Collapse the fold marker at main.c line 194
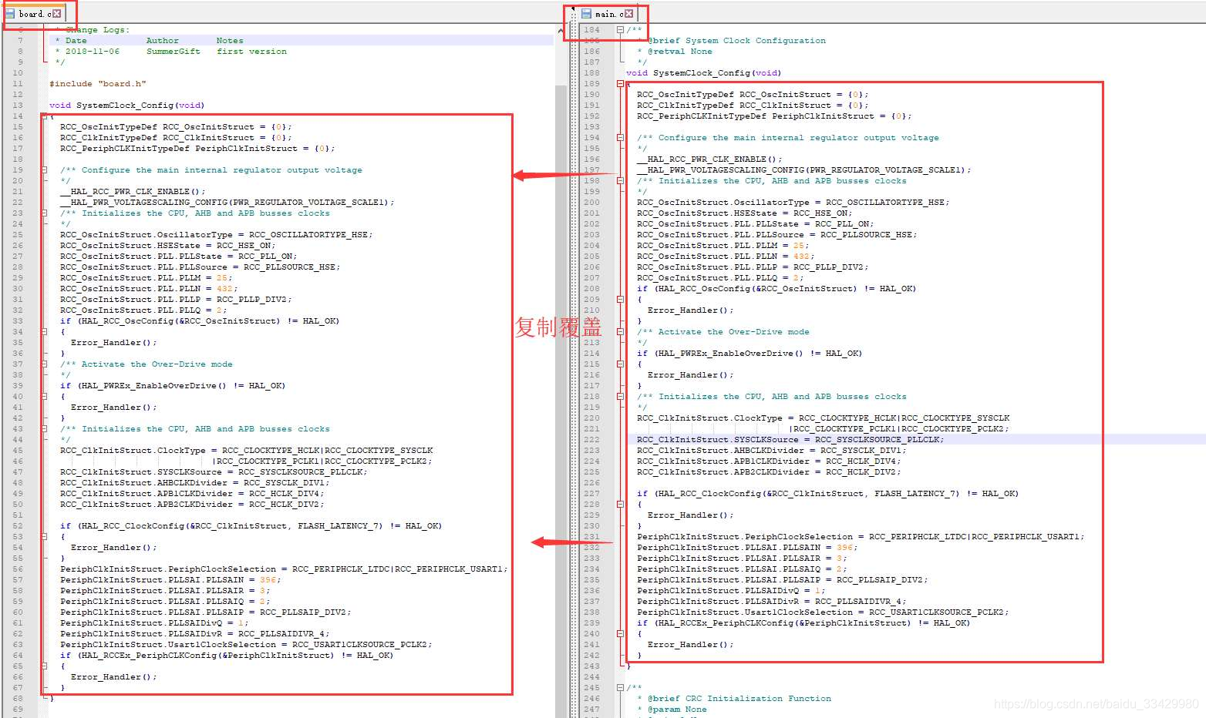Image resolution: width=1206 pixels, height=718 pixels. pyautogui.click(x=620, y=137)
